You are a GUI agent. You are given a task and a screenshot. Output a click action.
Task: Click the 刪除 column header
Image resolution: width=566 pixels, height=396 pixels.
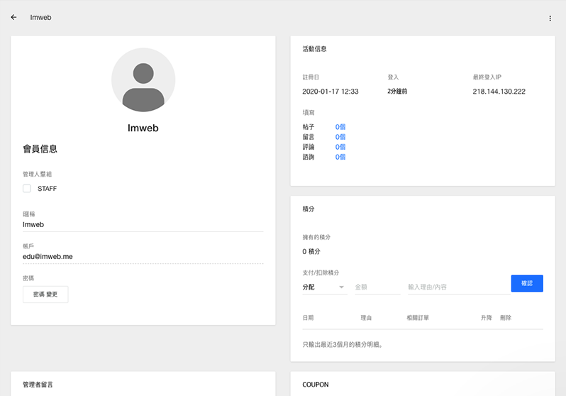tap(506, 318)
